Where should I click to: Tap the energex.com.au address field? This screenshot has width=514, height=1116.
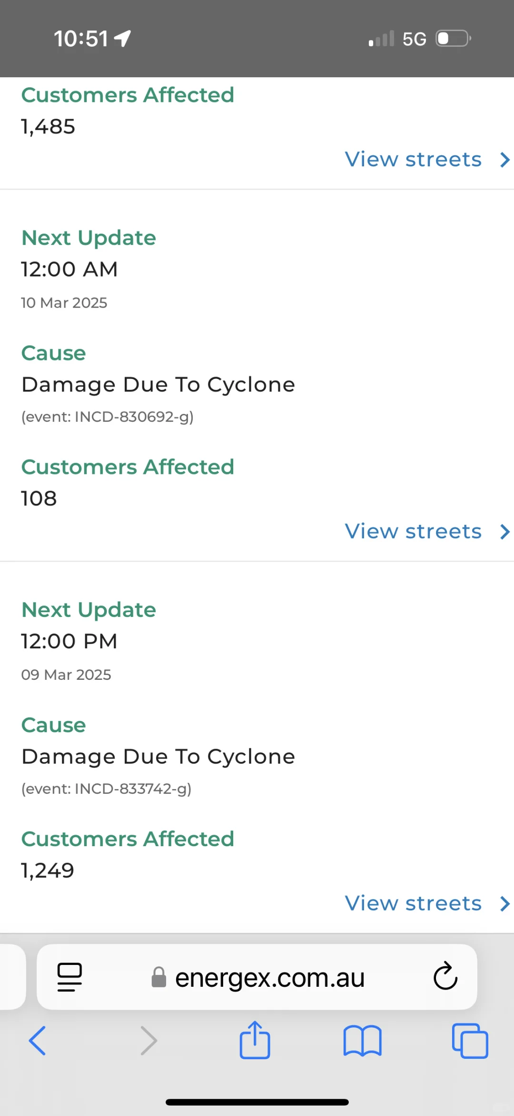269,978
